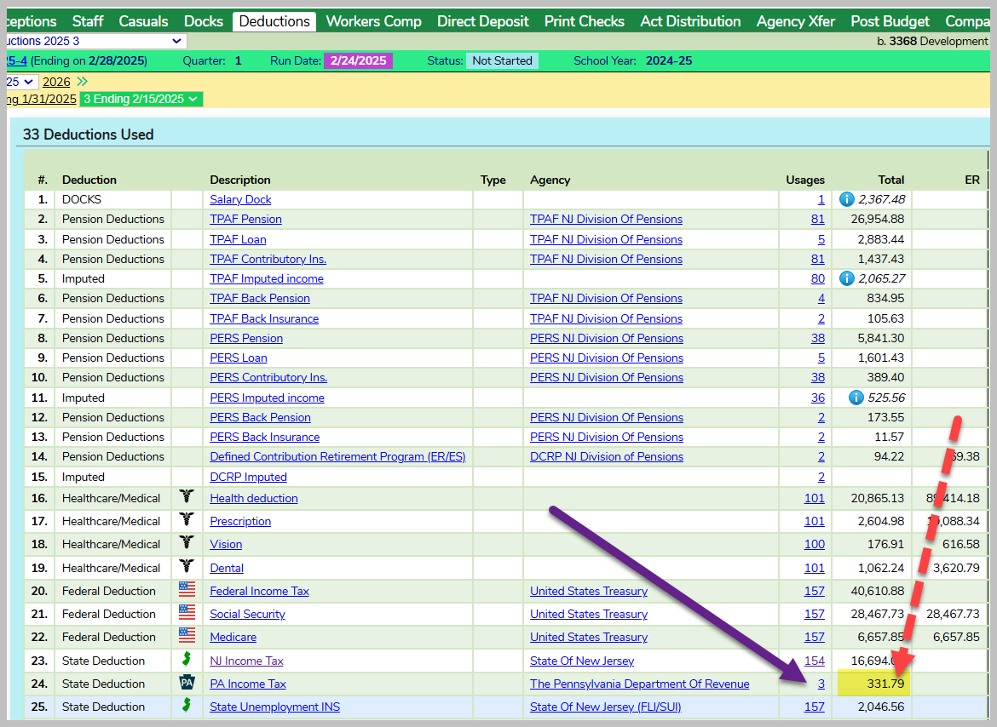Open State Of New Jersey (FLI/SUI) agency link

(605, 707)
